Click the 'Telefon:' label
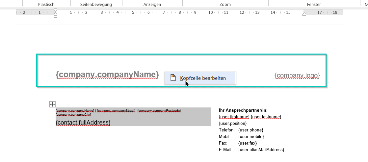 click(x=227, y=130)
